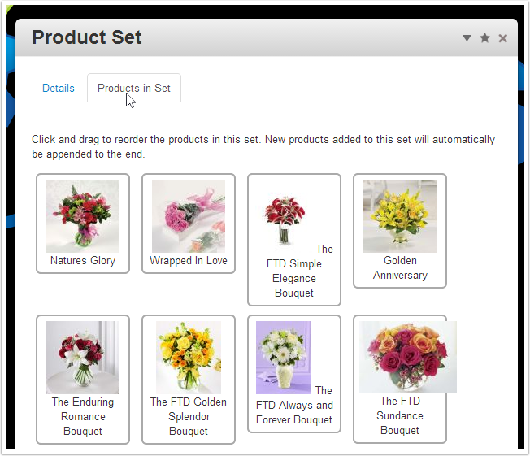The width and height of the screenshot is (530, 456).
Task: Click the FTD Simple Elegance Bouquet image
Action: 285,221
